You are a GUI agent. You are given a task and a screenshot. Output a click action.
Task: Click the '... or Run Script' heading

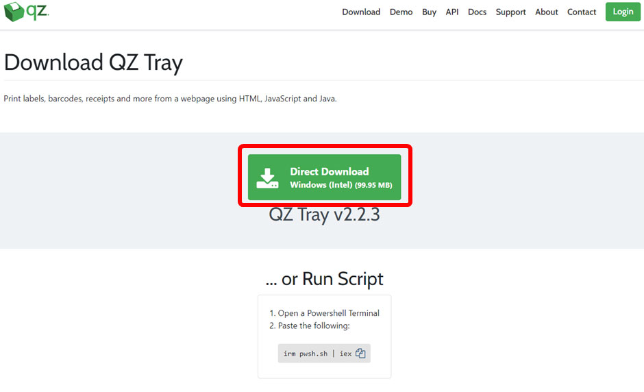324,279
